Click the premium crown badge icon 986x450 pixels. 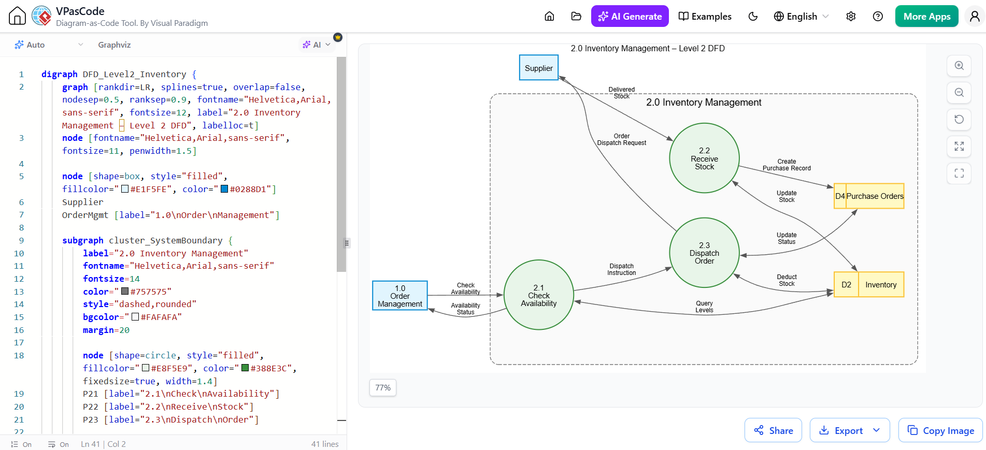[338, 37]
